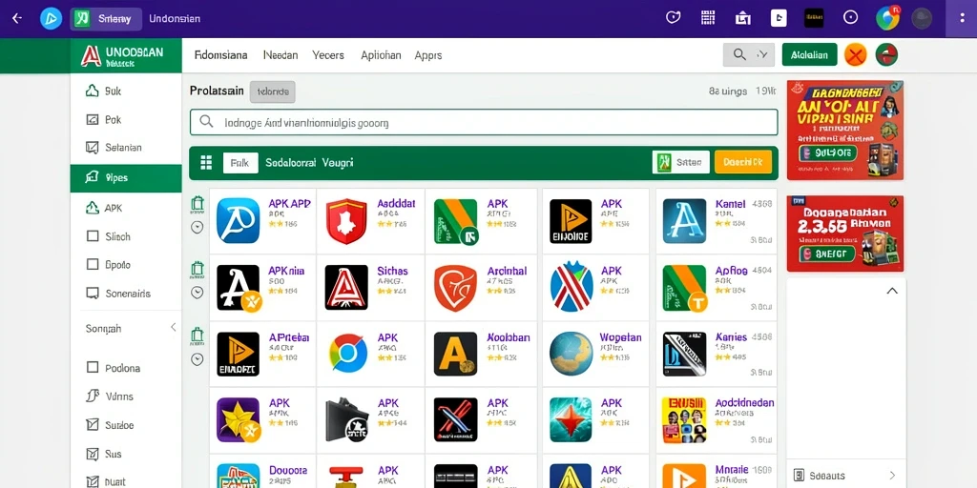Click the top red advertisement banner
Viewport: 977px width, 488px height.
point(845,130)
